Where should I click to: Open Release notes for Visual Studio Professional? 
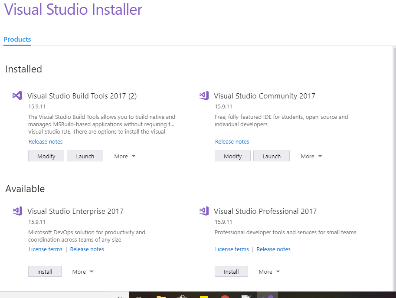pos(273,249)
